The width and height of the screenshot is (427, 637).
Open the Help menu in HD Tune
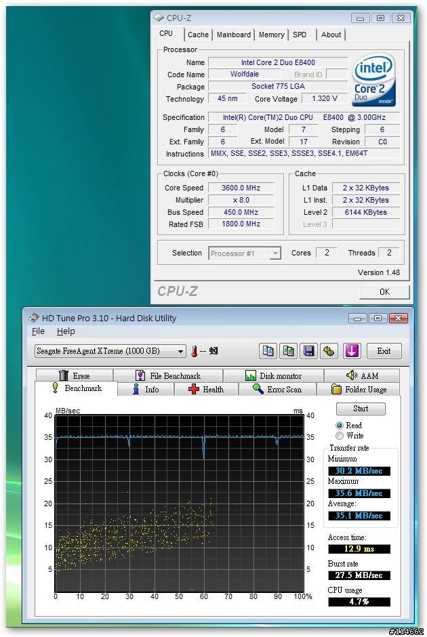tap(66, 331)
